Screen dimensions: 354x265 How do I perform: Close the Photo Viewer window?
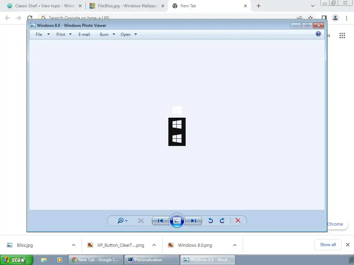(318, 26)
